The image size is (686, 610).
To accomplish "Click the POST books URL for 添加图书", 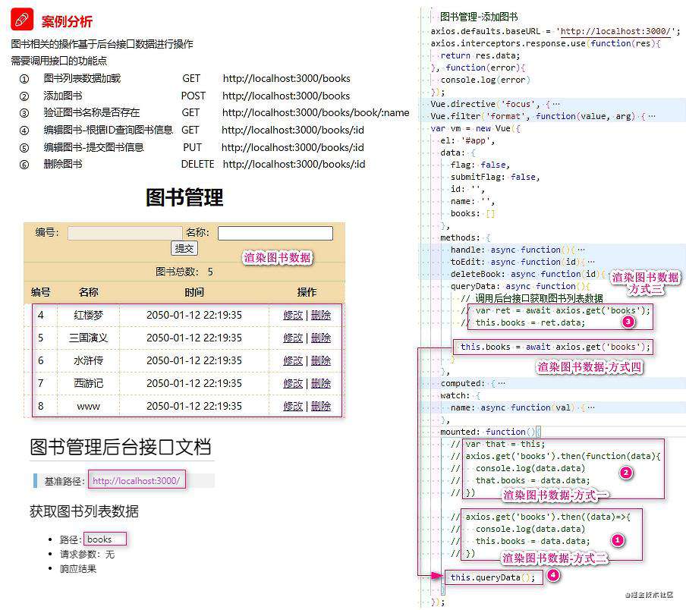I will [286, 96].
